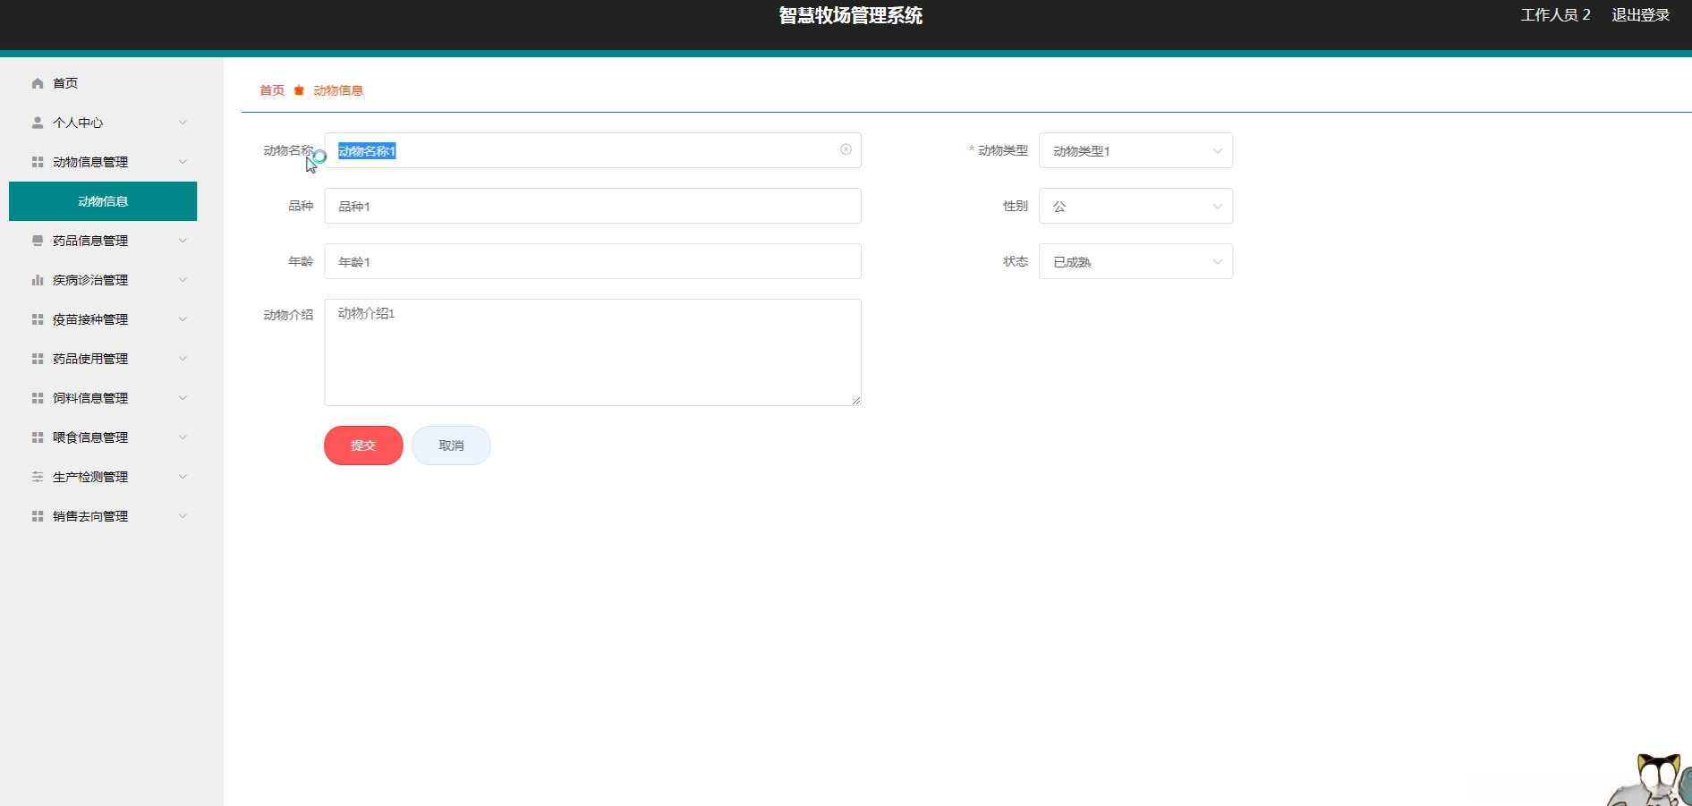Submit the form with the 提交 button
This screenshot has width=1692, height=806.
363,445
